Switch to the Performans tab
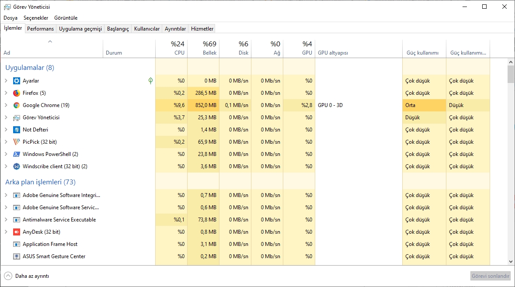515x287 pixels. point(40,29)
